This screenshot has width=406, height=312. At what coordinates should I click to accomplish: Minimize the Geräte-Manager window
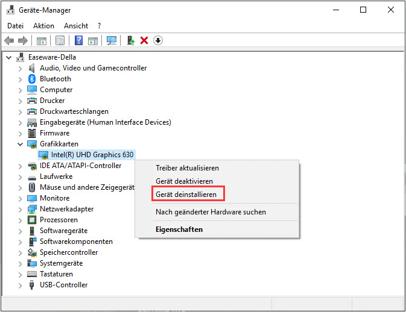(x=336, y=10)
